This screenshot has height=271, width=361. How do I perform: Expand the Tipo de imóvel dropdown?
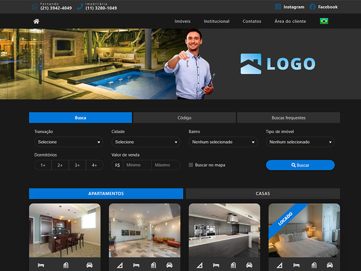point(300,142)
